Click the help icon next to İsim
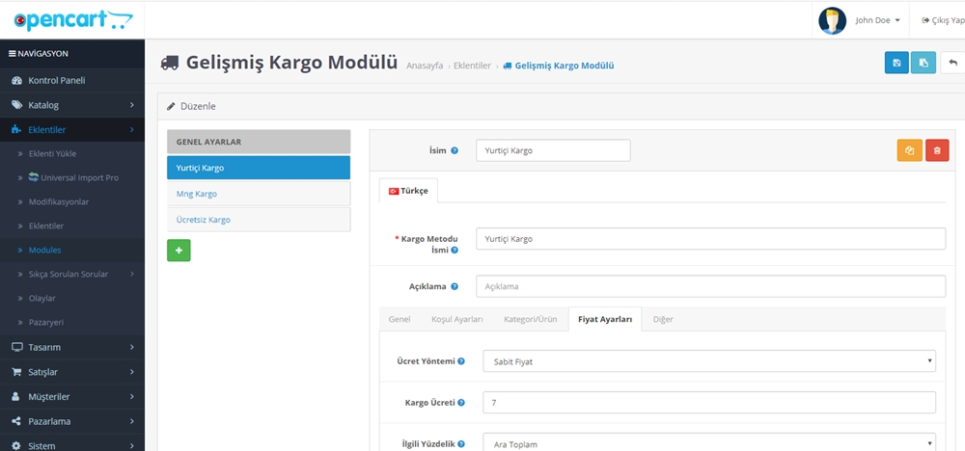The image size is (965, 451). (455, 151)
